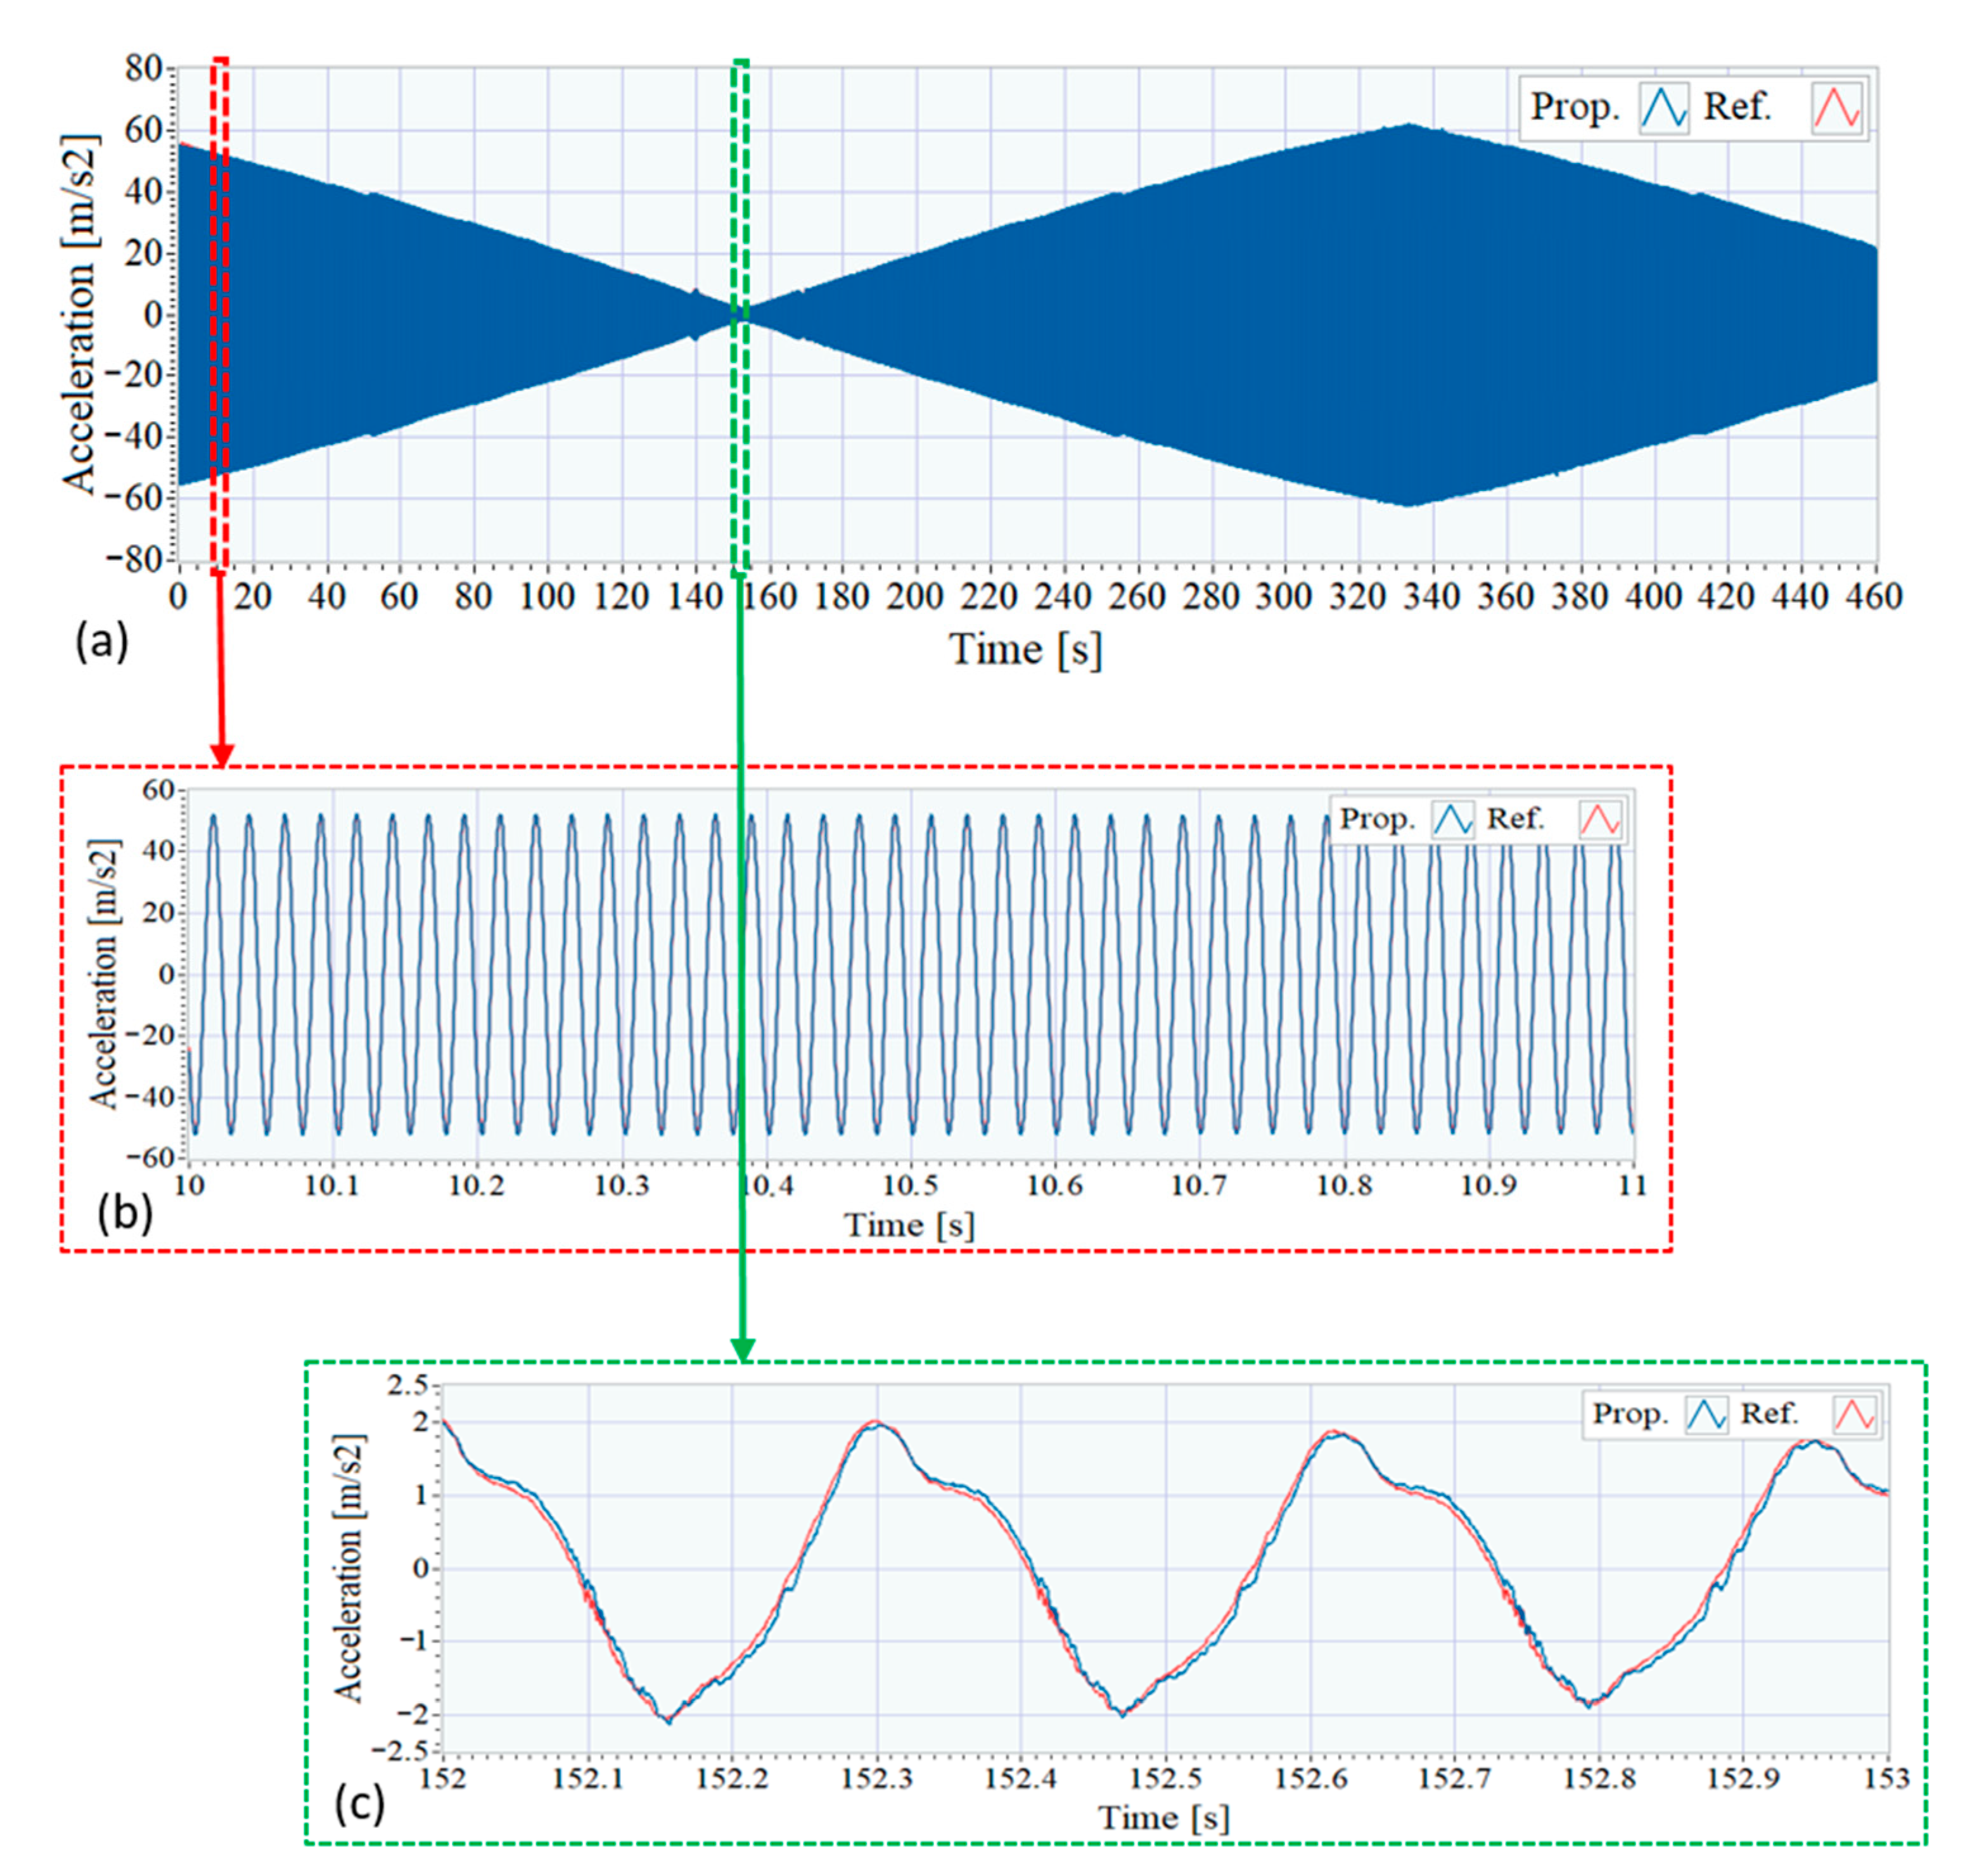
Task: Click the (a) subplot label
Action: click(x=102, y=642)
